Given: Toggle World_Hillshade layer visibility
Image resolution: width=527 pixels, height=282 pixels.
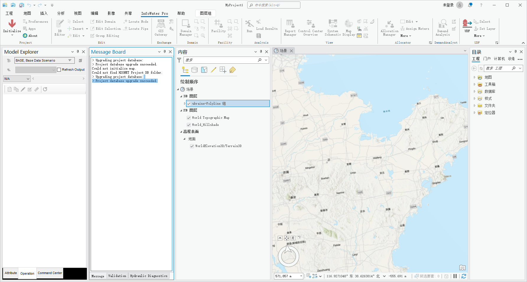Looking at the screenshot, I should [189, 125].
